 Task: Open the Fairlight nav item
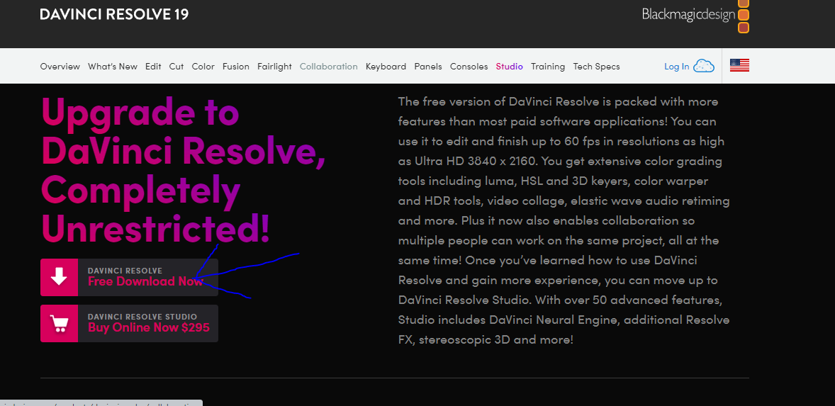pyautogui.click(x=274, y=67)
